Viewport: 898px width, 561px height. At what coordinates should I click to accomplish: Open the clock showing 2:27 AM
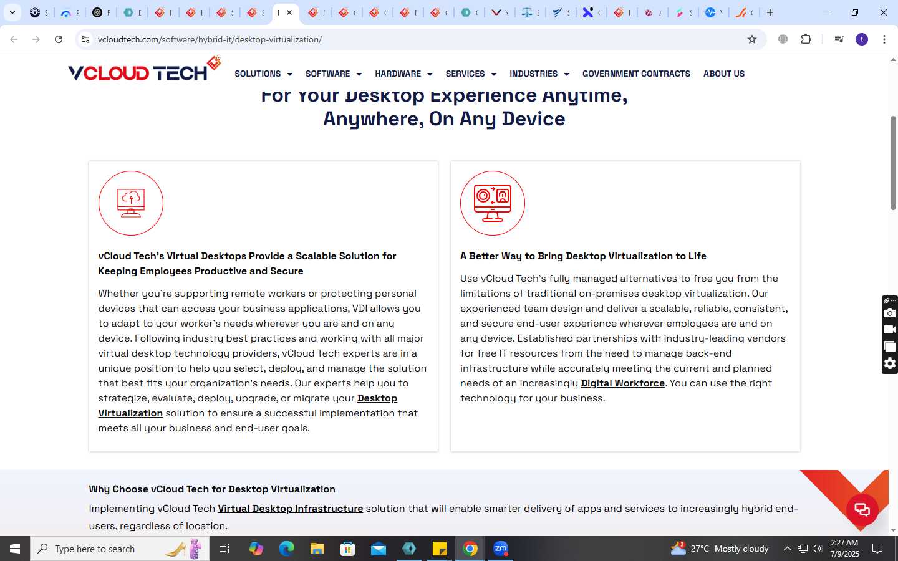coord(844,549)
